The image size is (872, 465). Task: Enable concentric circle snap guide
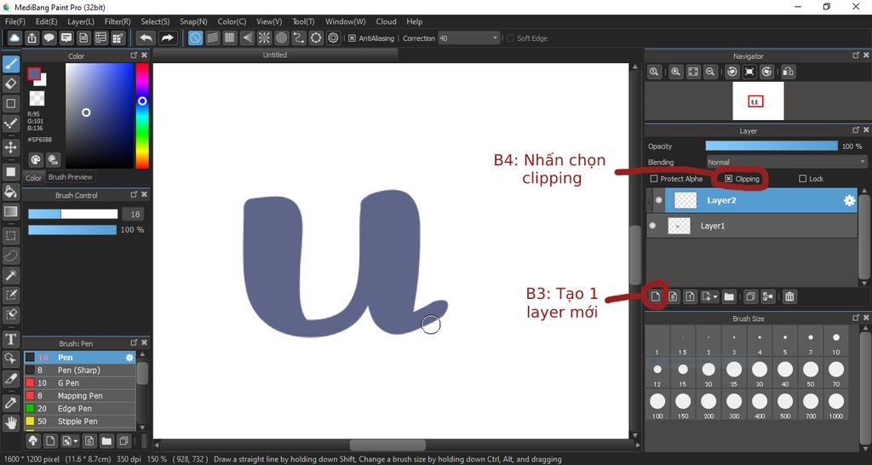(281, 37)
